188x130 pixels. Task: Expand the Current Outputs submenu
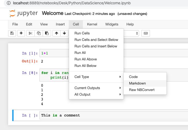[x=96, y=88]
